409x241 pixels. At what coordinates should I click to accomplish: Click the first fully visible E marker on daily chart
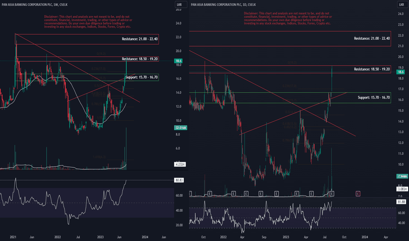pyautogui.click(x=210, y=194)
